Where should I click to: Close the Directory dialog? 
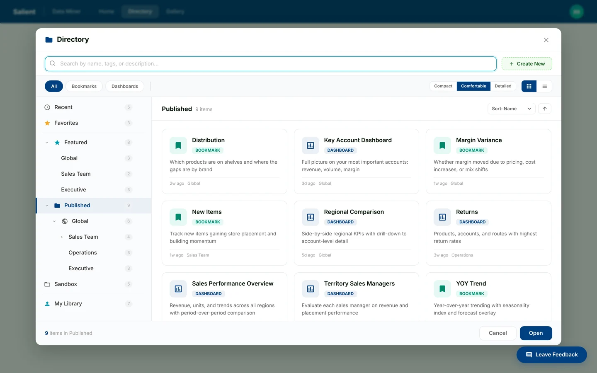click(x=546, y=40)
